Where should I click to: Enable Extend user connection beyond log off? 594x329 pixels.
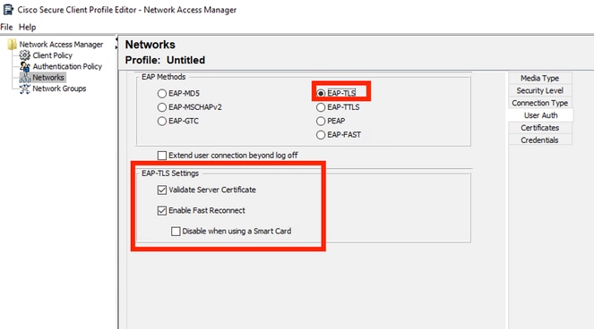click(x=162, y=156)
